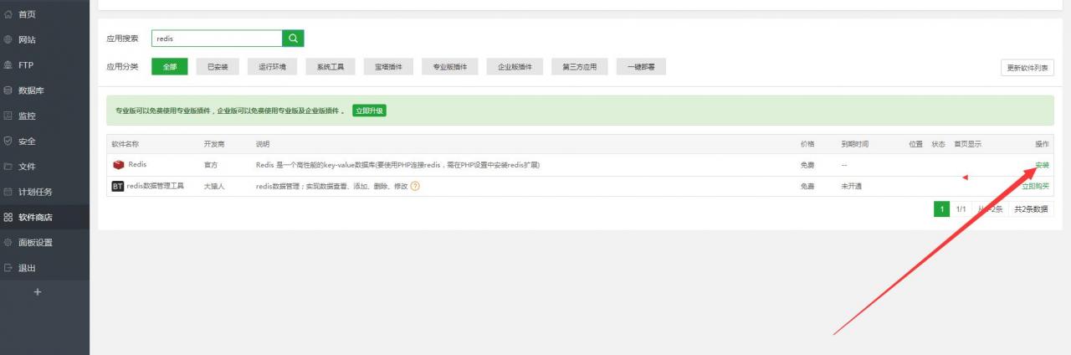Click the 未开通 expiry cell

852,186
